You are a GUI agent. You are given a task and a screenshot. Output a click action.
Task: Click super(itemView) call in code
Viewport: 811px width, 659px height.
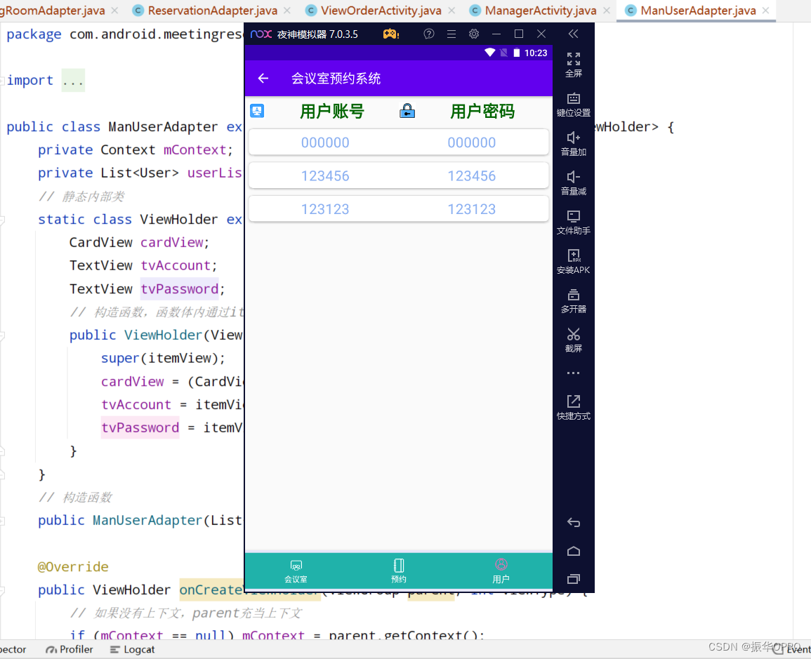pos(163,358)
